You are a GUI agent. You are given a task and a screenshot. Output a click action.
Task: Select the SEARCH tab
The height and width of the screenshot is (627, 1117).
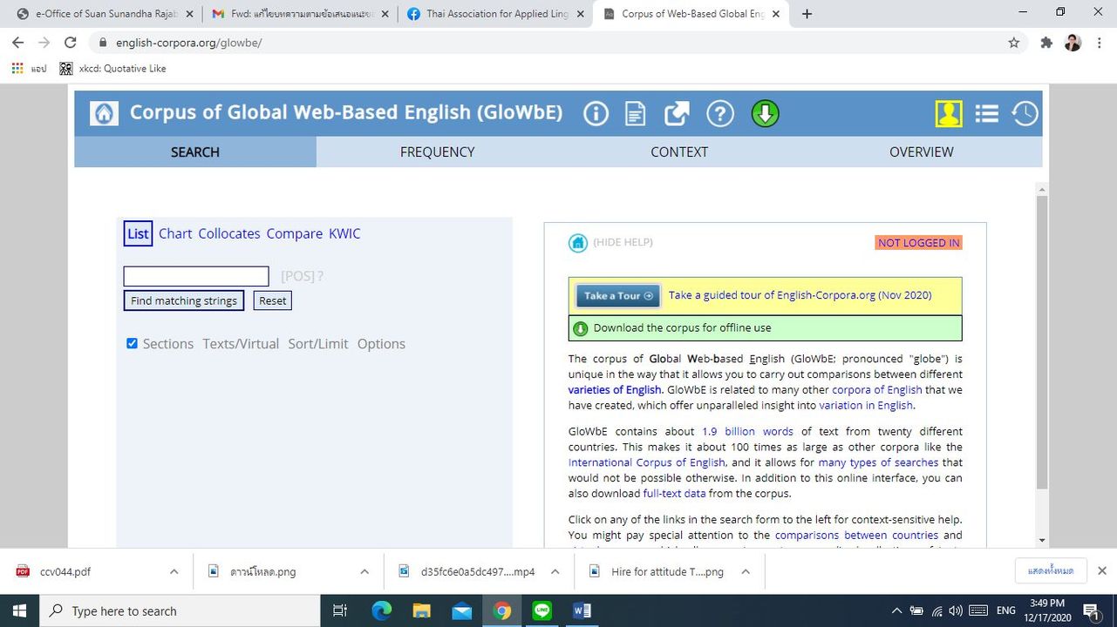[x=195, y=152]
